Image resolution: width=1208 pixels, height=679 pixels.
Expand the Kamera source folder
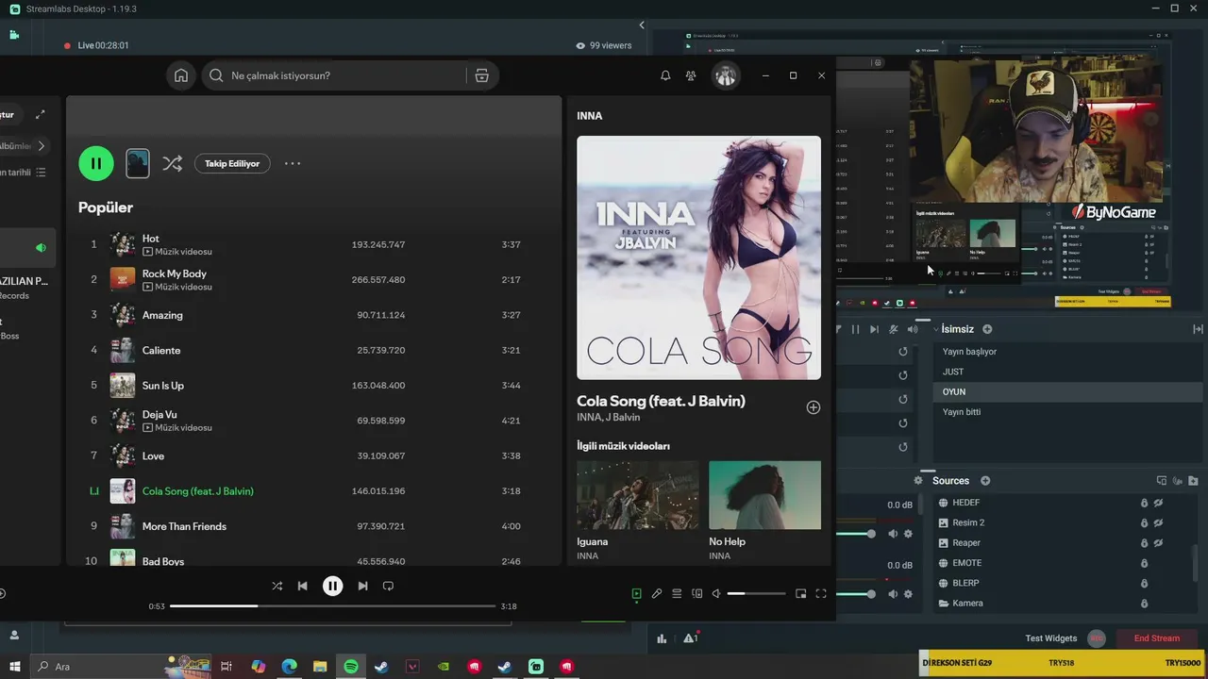(943, 604)
